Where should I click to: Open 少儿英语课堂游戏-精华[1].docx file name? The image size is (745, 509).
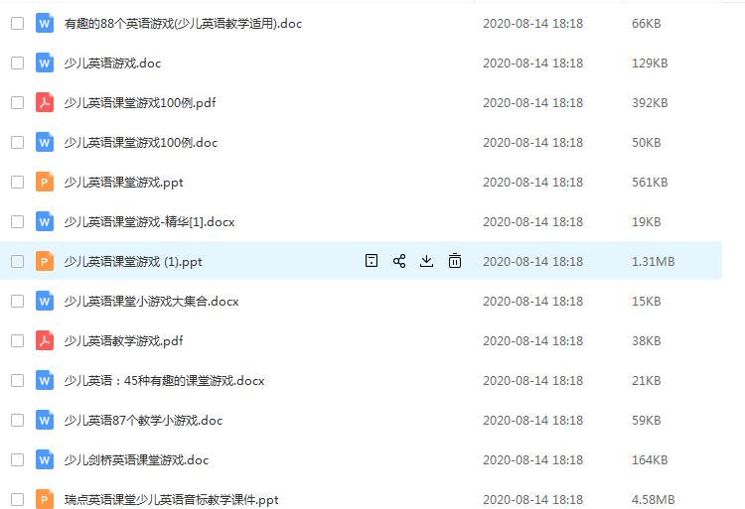(x=149, y=221)
